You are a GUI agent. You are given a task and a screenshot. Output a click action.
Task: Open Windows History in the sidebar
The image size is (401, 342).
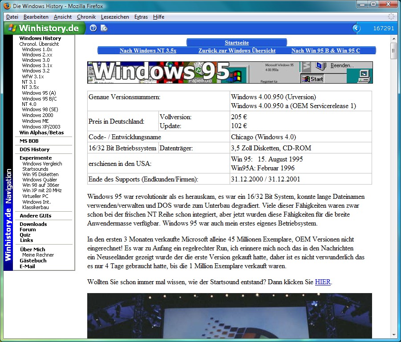(40, 38)
